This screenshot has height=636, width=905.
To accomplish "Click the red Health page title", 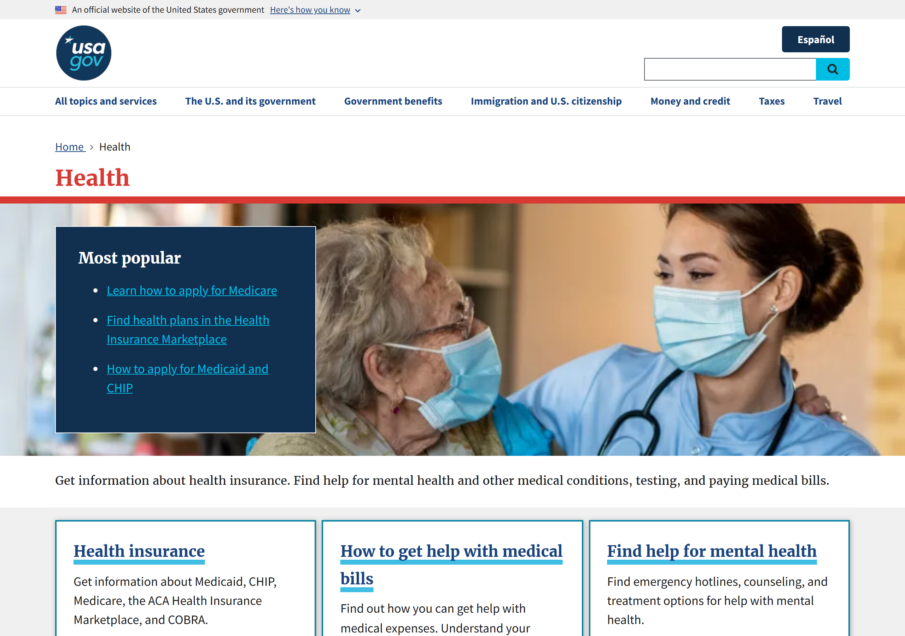I will point(92,178).
